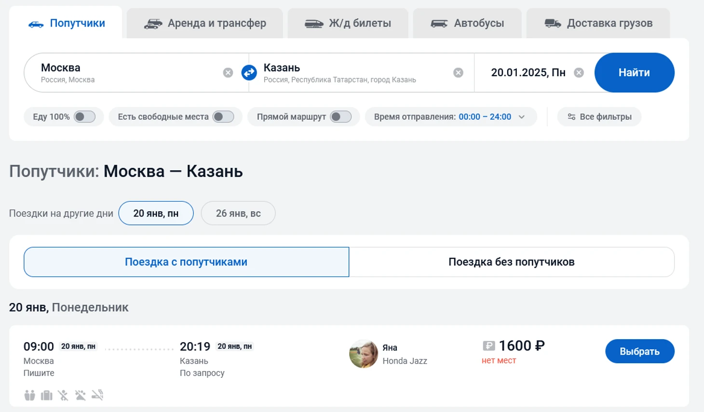The height and width of the screenshot is (412, 704).
Task: Clear the Москва departure field
Action: pos(228,72)
